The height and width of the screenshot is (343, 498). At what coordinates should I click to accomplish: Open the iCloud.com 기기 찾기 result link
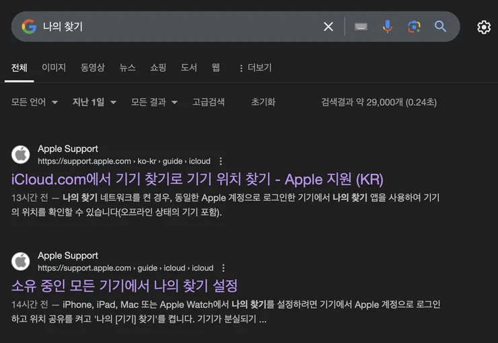click(197, 180)
